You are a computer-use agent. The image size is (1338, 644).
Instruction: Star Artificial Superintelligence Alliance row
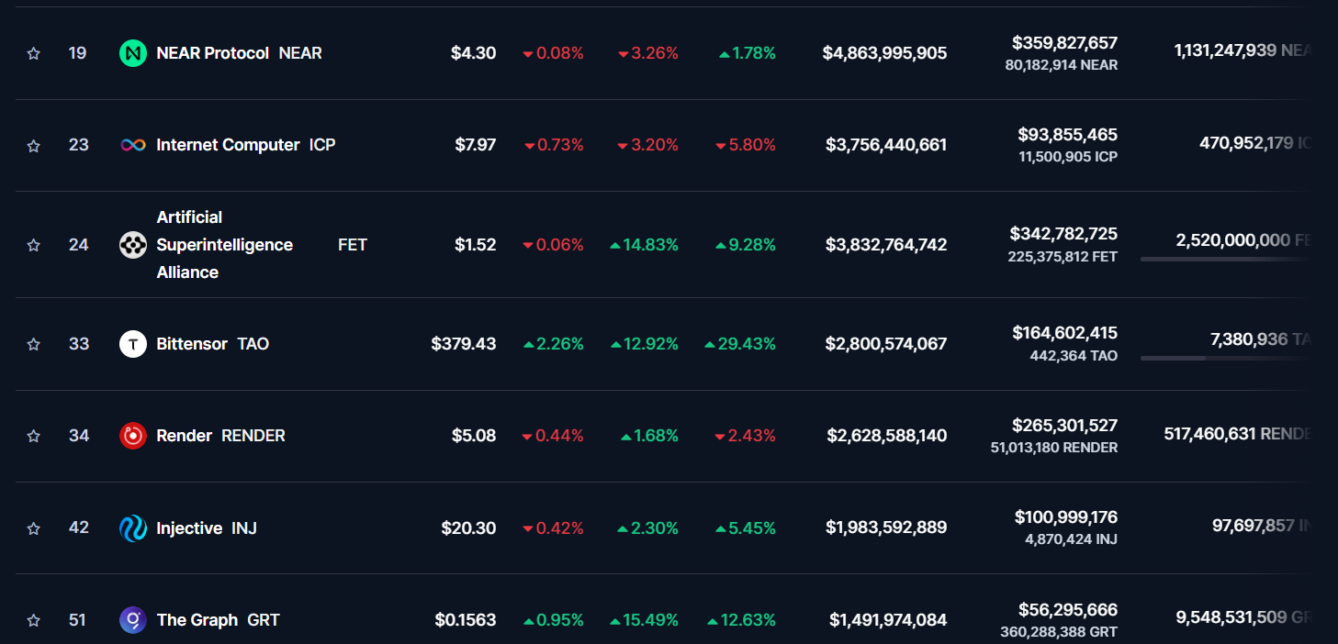point(34,245)
